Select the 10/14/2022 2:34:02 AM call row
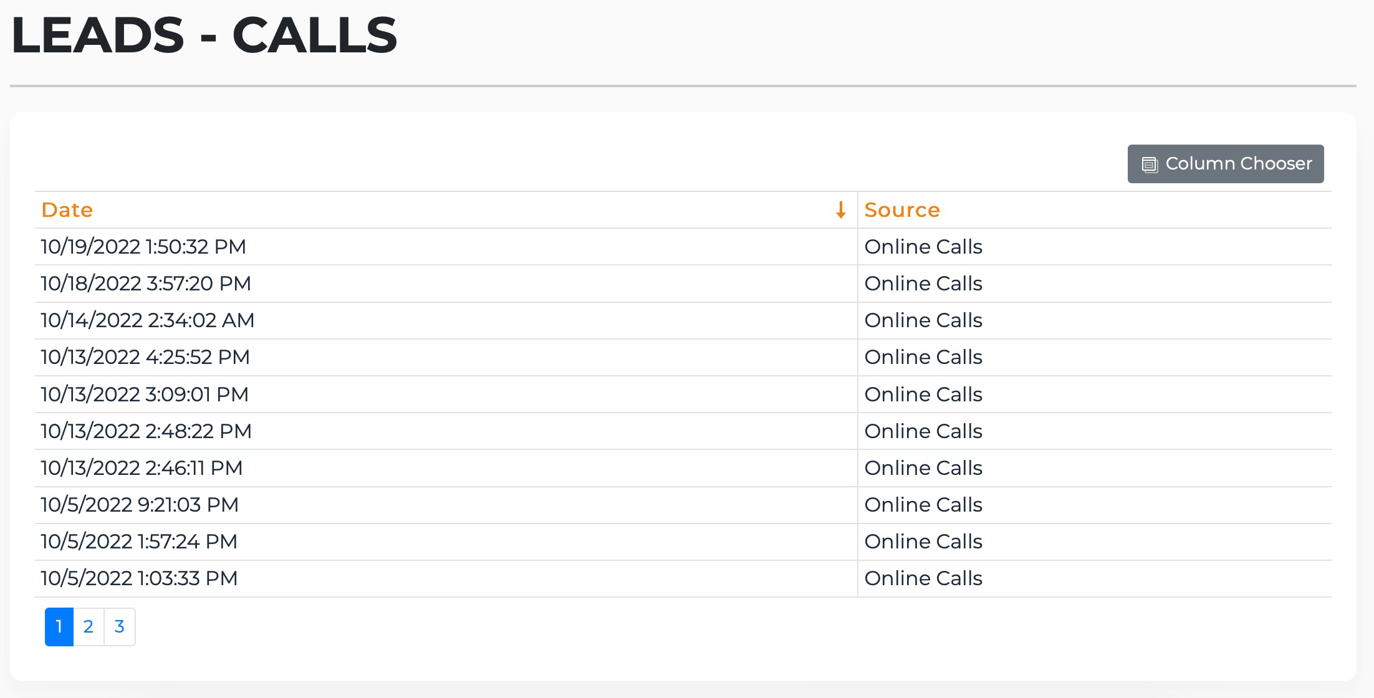Image resolution: width=1374 pixels, height=698 pixels. tap(683, 320)
